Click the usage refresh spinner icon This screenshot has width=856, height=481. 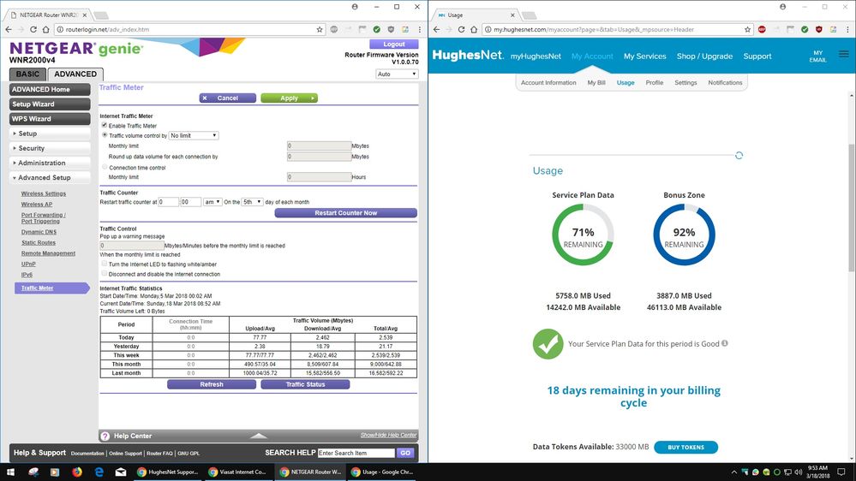pyautogui.click(x=739, y=155)
